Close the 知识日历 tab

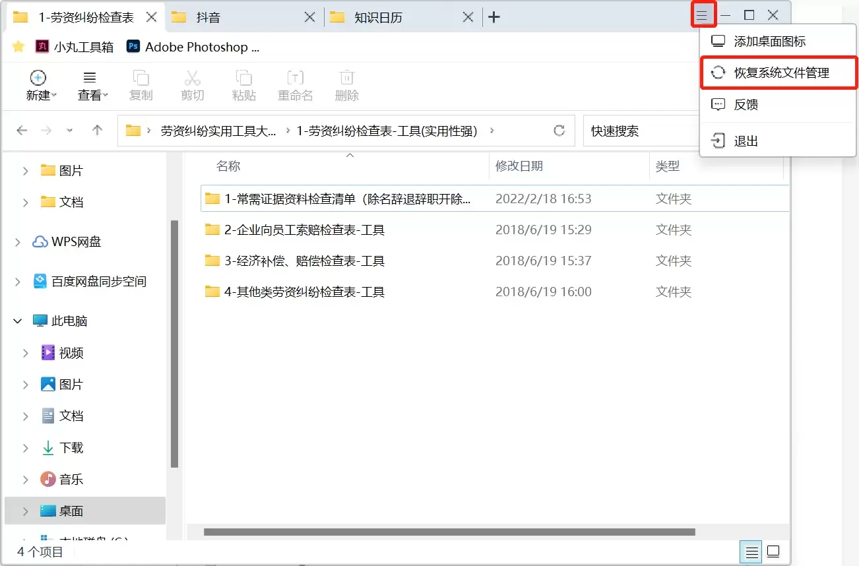[468, 17]
